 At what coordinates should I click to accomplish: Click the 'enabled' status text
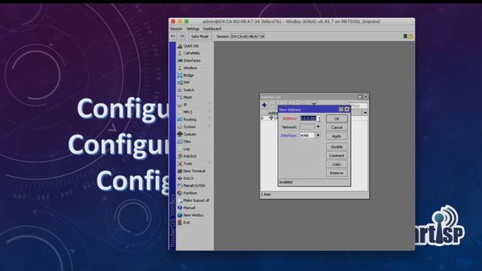coord(286,182)
